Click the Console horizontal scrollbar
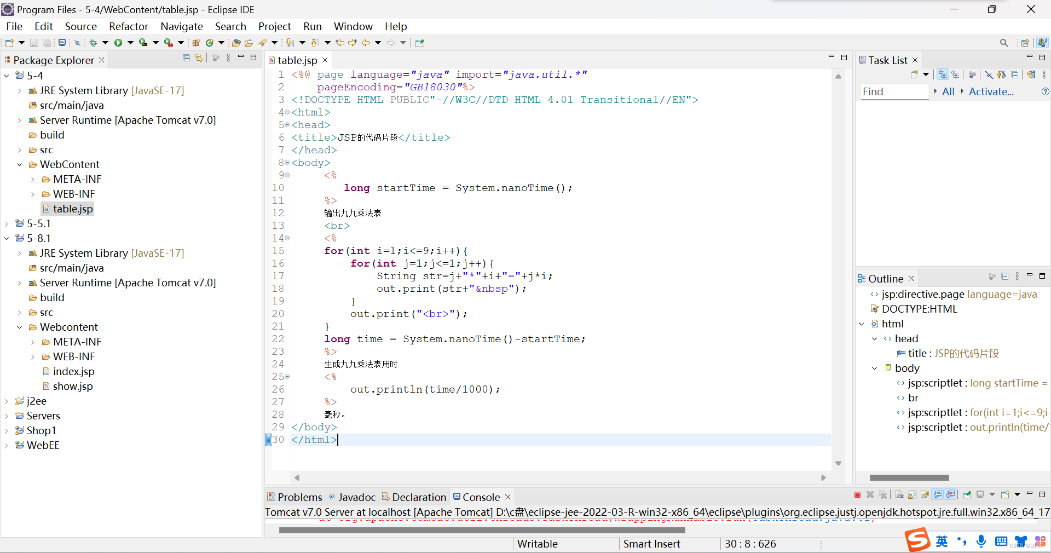 pos(482,530)
